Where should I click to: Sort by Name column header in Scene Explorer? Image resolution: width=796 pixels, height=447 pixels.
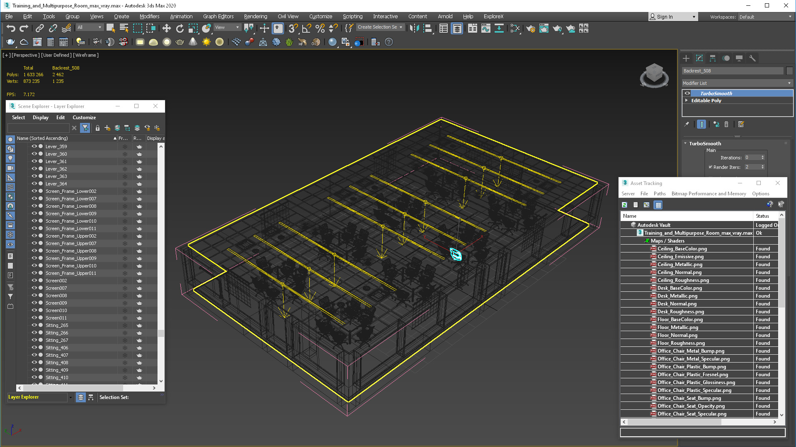pos(66,138)
